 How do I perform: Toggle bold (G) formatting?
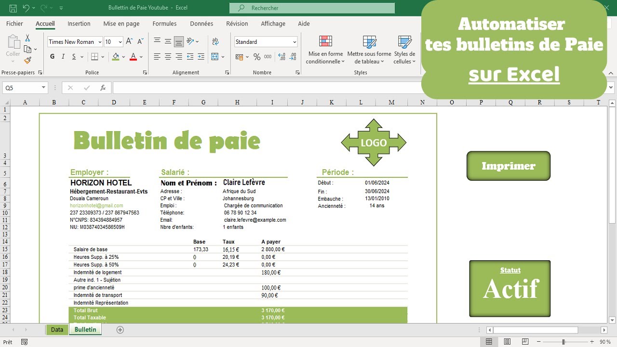click(52, 57)
